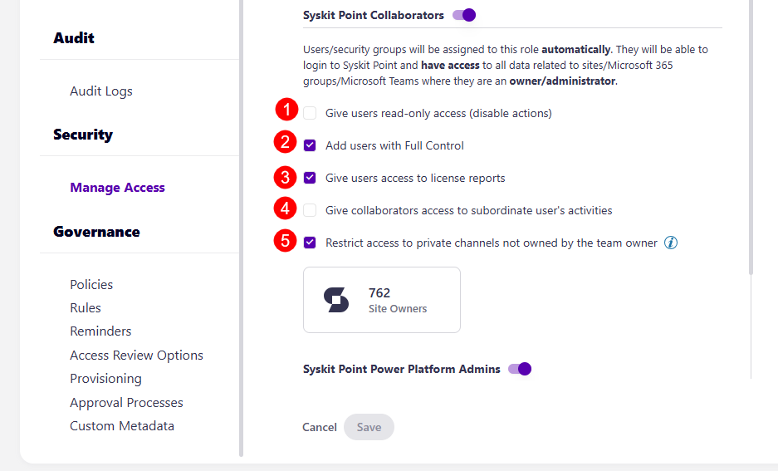Go to Rules in the sidebar
This screenshot has height=471, width=778.
tap(86, 307)
